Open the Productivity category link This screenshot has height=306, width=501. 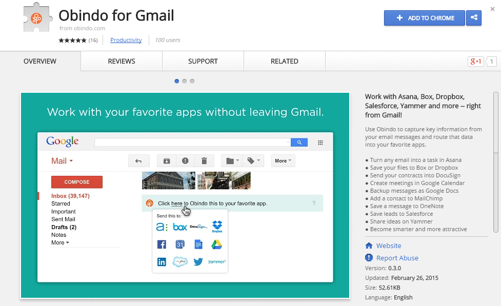126,40
